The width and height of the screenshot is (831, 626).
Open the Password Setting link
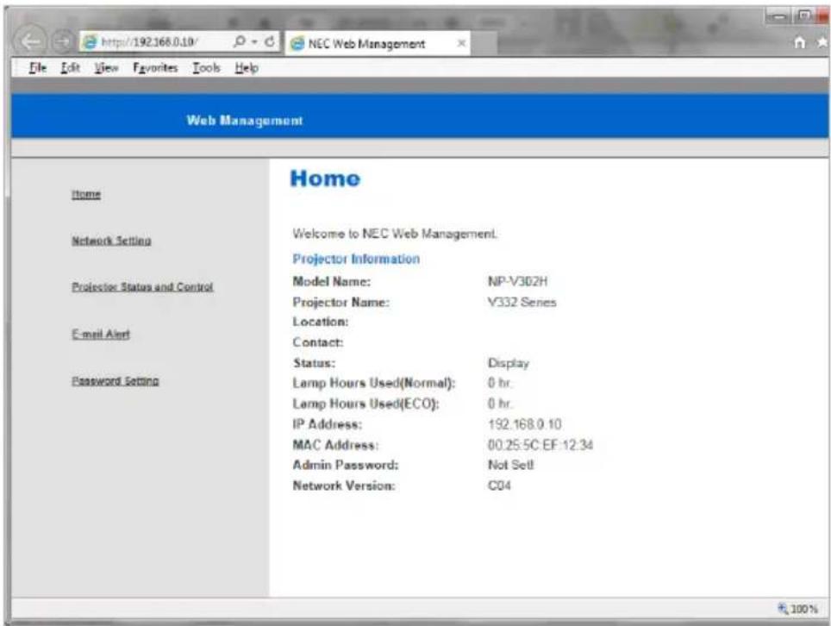[x=115, y=380]
